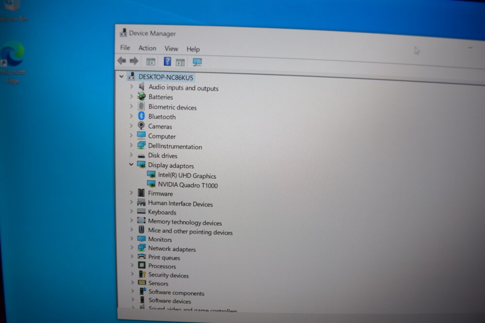Select the Software components label
Screen dimensions: 485x323
click(177, 292)
